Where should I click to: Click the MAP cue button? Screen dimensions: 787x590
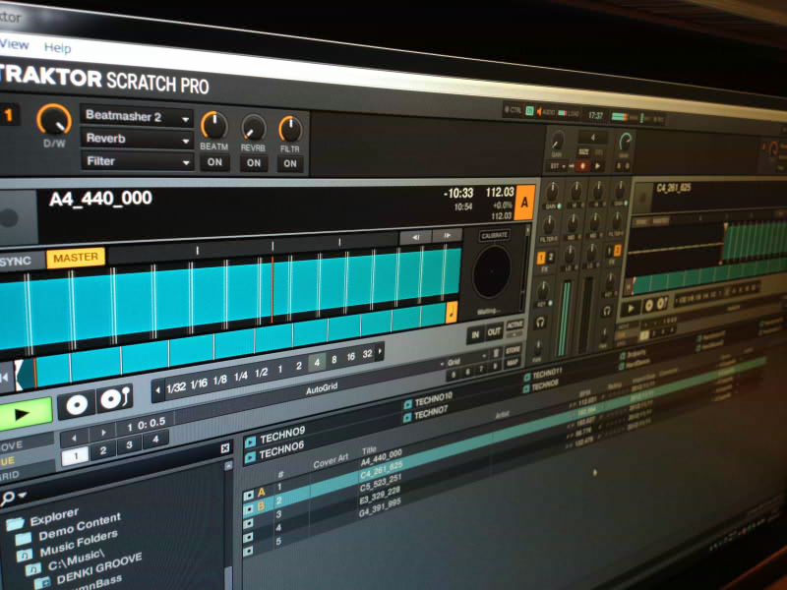click(513, 362)
